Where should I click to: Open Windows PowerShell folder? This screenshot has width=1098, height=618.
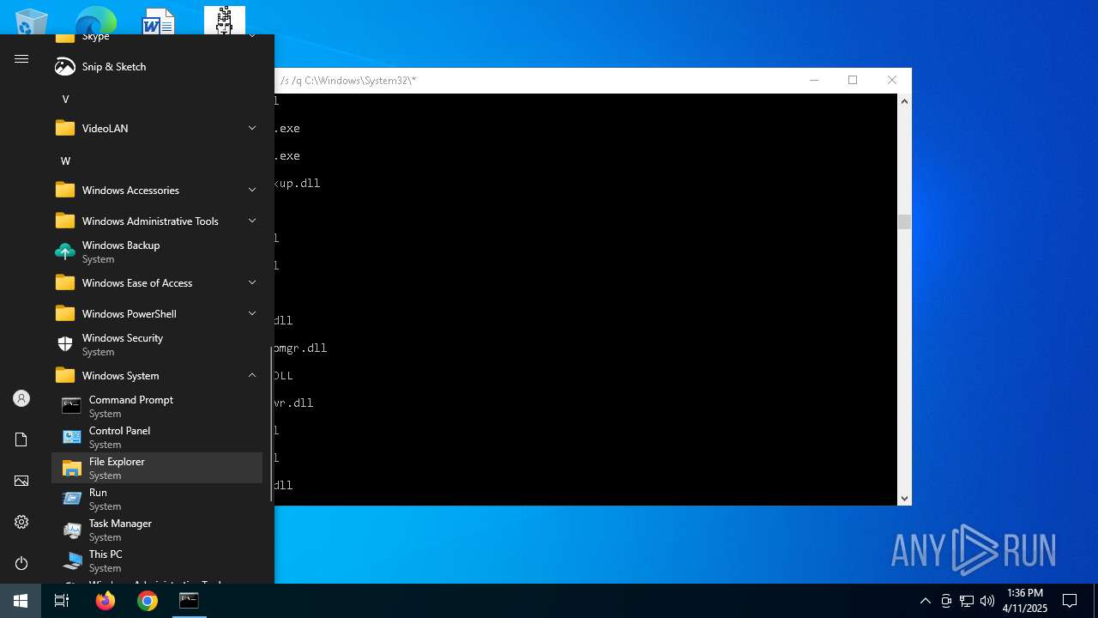(x=157, y=314)
